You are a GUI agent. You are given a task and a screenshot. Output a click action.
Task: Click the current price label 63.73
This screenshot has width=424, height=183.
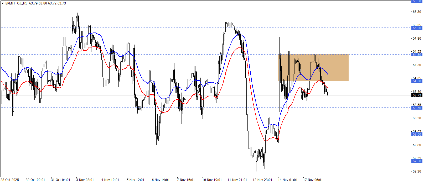417,95
